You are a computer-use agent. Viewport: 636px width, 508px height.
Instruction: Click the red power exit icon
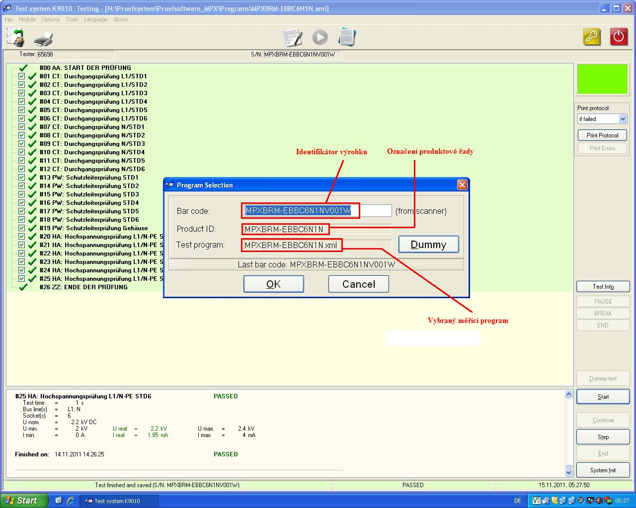point(619,37)
